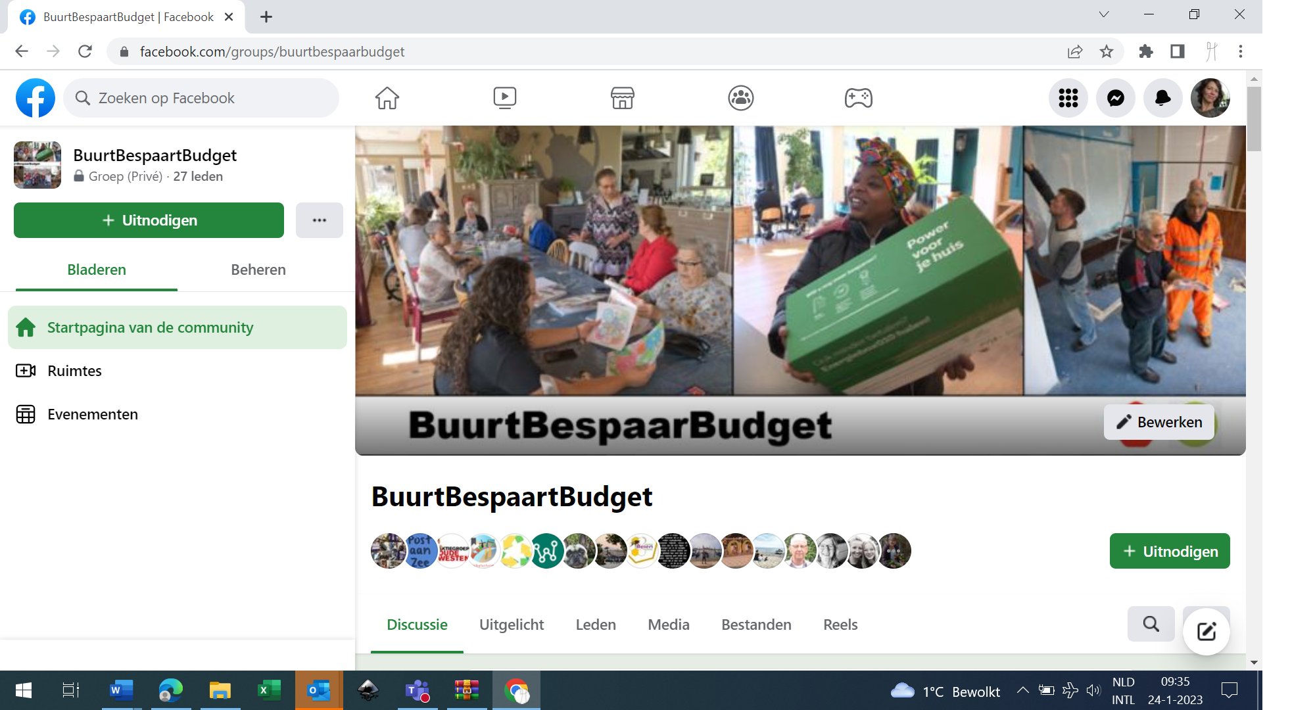Click the speaker volume icon in tray
The width and height of the screenshot is (1315, 710).
coord(1093,690)
